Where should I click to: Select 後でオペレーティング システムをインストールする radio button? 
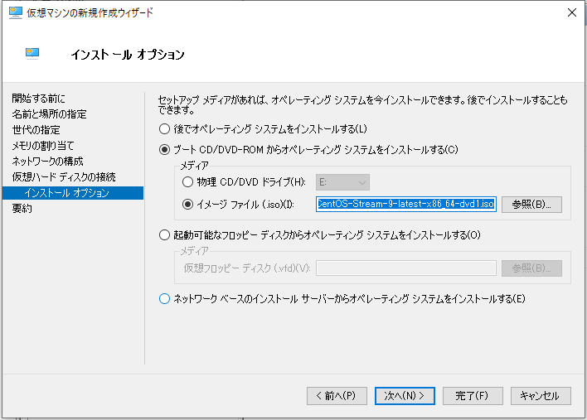pos(164,128)
